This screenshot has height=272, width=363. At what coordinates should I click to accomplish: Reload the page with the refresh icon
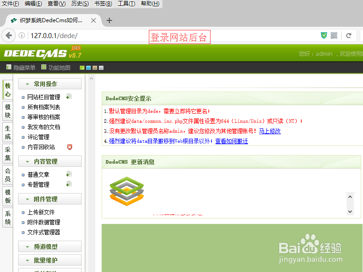coord(348,35)
